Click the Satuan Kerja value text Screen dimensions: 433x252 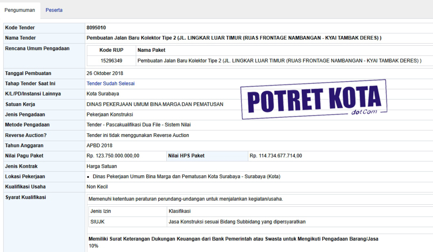tap(155, 104)
